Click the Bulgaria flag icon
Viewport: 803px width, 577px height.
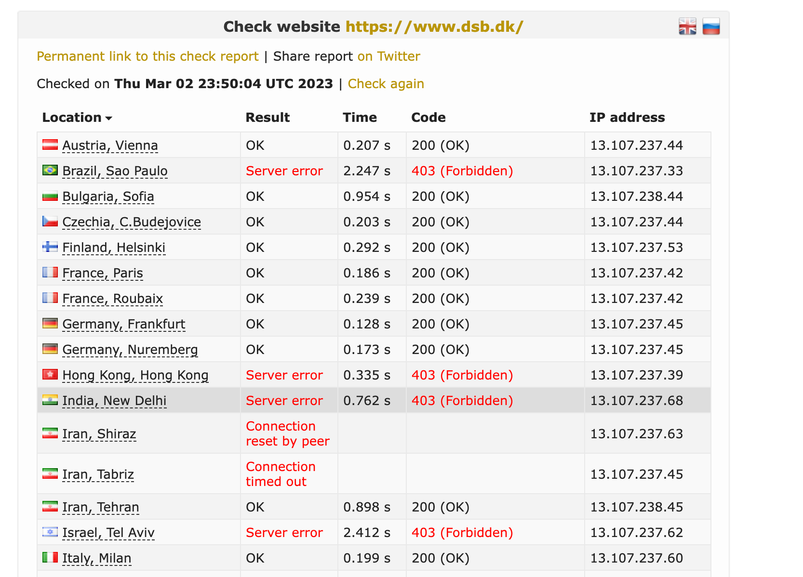50,196
